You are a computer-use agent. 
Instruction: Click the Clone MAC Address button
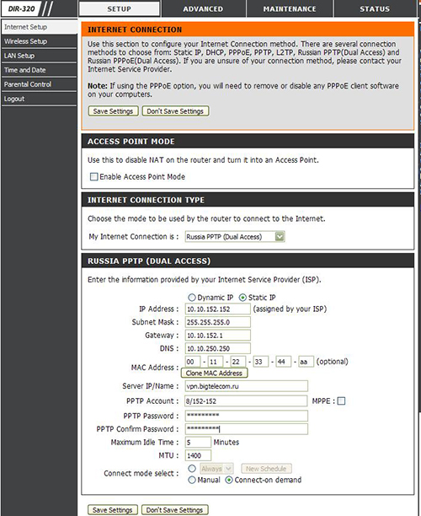[x=214, y=373]
